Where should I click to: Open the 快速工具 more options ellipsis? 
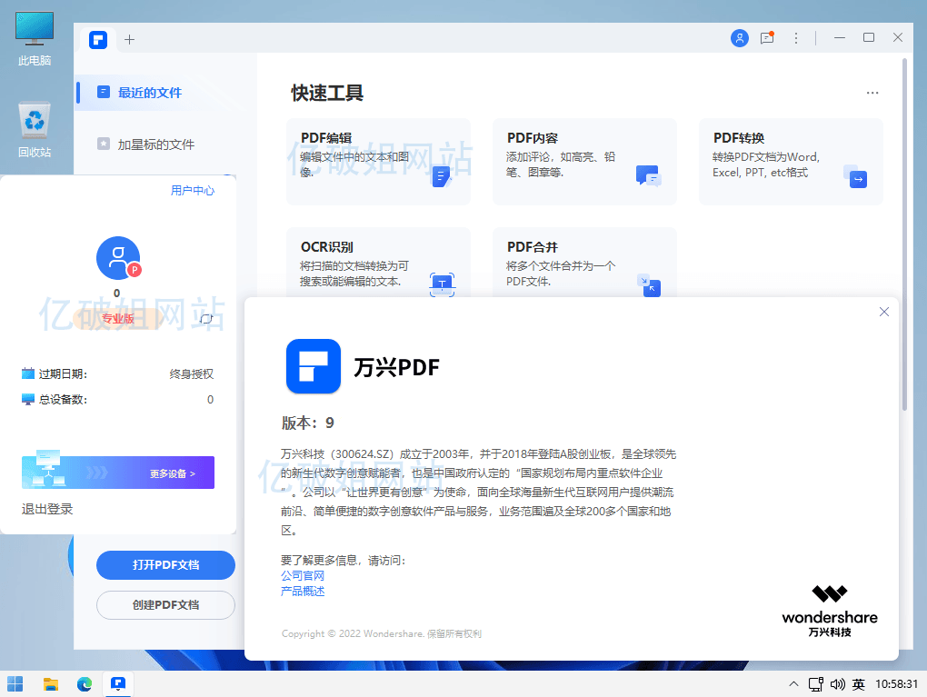(x=872, y=93)
